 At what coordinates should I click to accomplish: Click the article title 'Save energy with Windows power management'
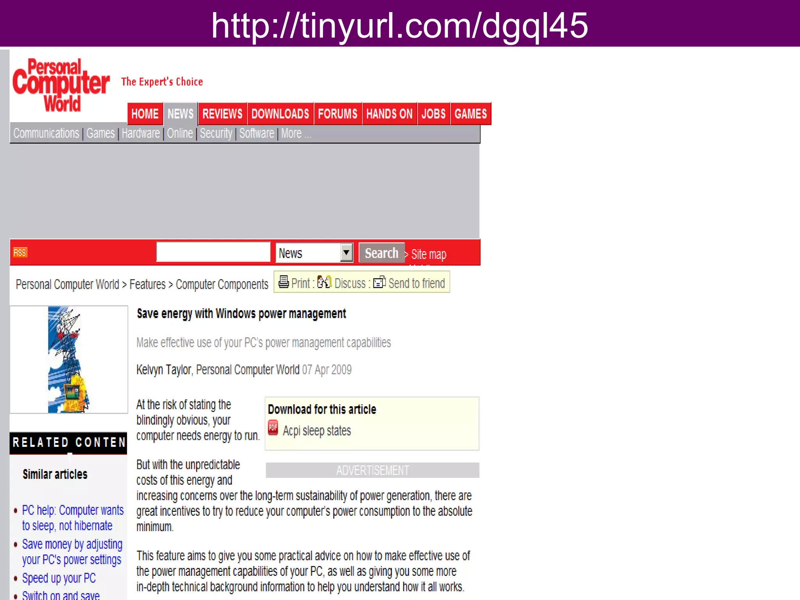(241, 314)
